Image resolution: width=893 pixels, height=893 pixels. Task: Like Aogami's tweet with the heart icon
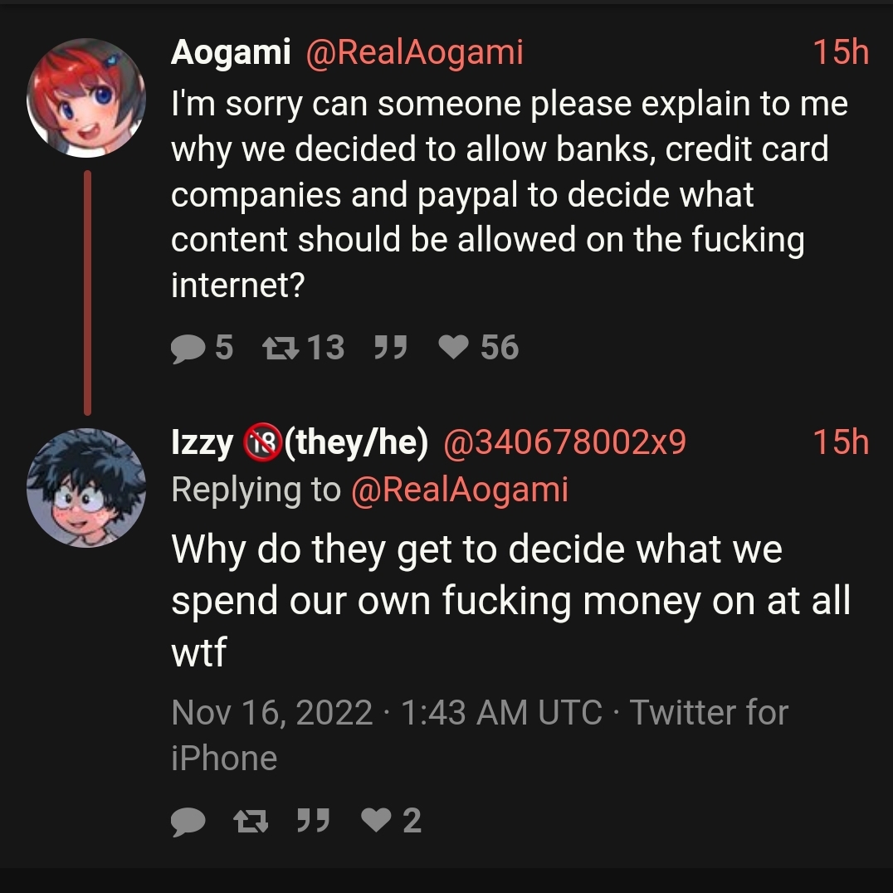(454, 346)
